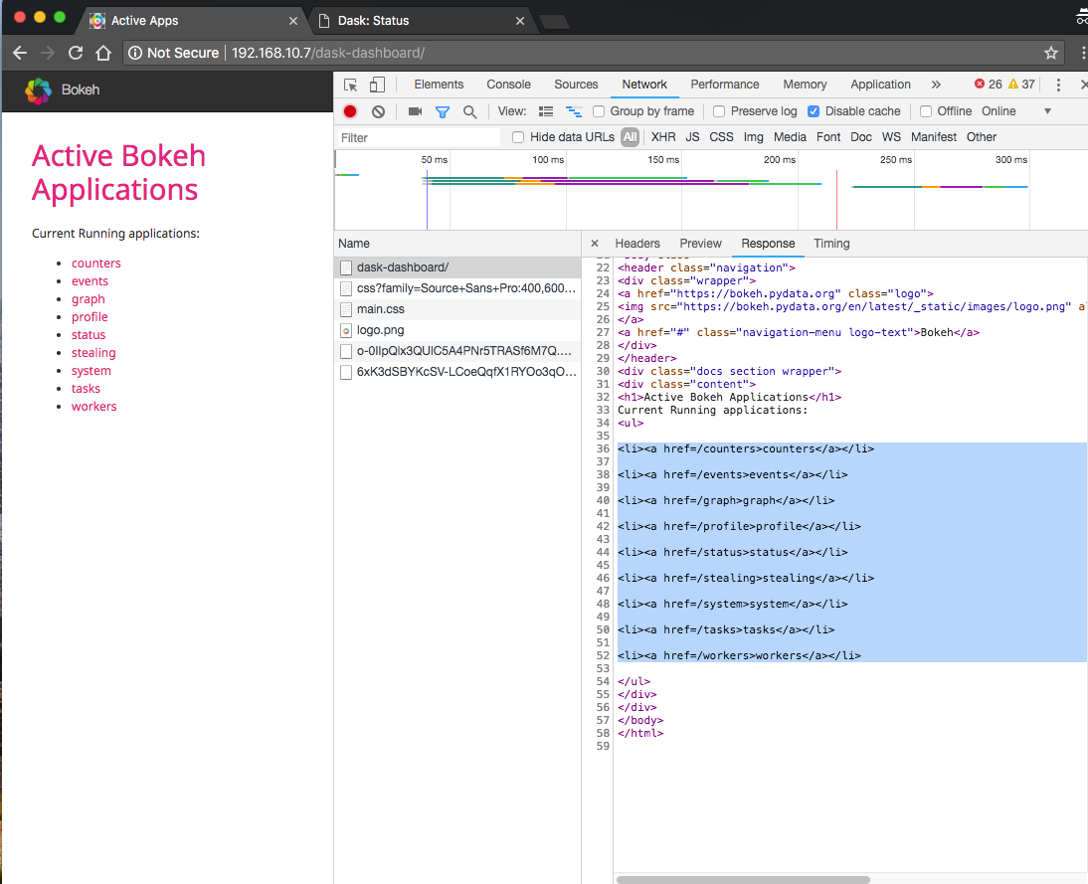Uncheck the Disable cache checkbox
This screenshot has width=1088, height=884.
click(814, 111)
